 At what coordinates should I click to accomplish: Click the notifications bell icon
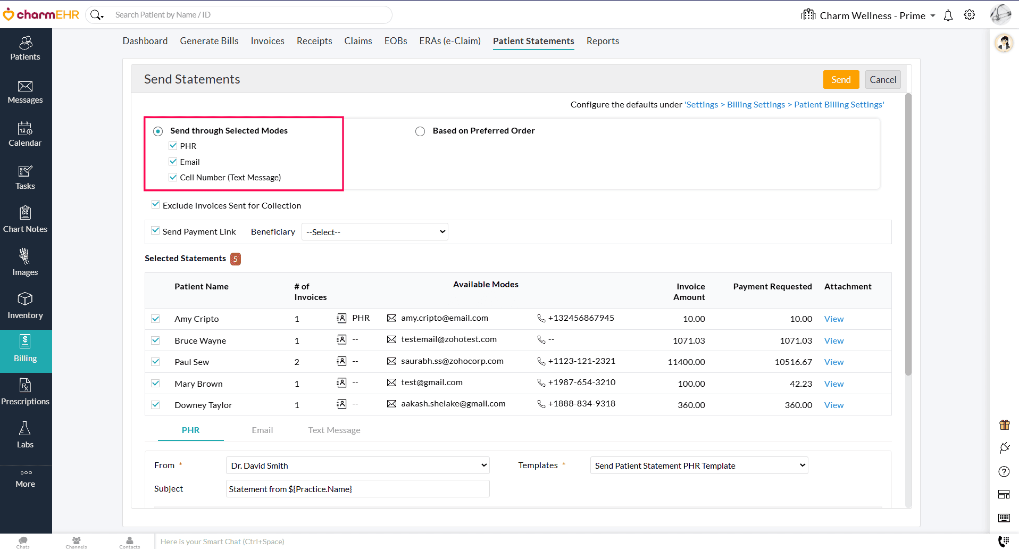coord(948,15)
